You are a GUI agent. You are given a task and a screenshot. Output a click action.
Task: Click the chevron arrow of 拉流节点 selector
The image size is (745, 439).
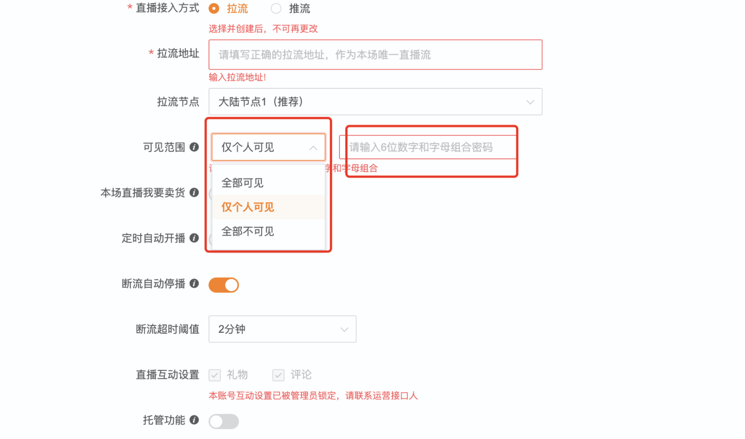(530, 102)
